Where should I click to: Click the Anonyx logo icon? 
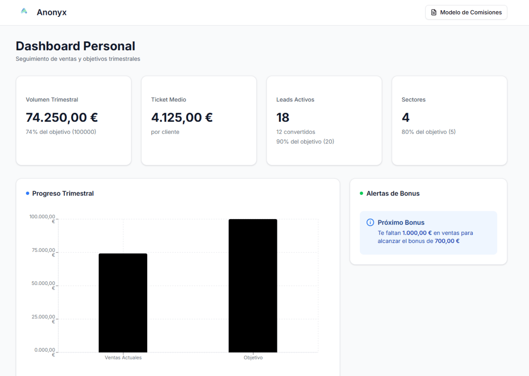pyautogui.click(x=24, y=11)
